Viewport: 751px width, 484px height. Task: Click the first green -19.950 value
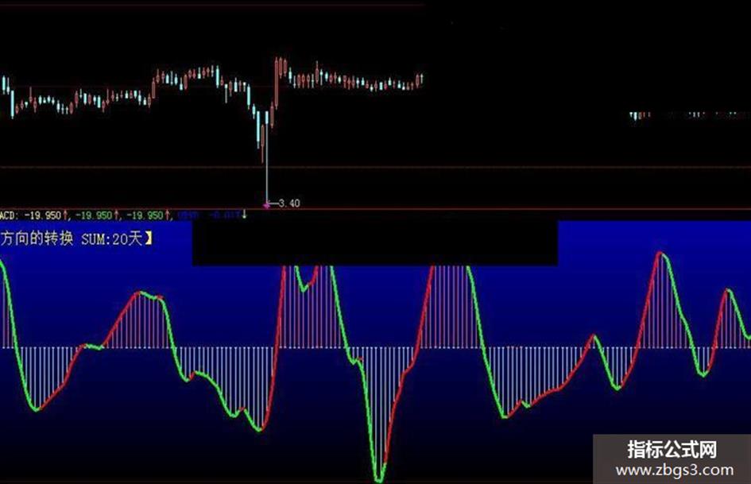pyautogui.click(x=94, y=215)
